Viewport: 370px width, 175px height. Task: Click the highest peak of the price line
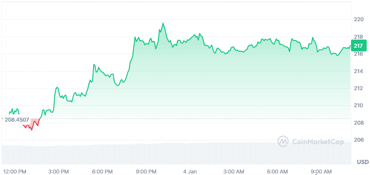[x=163, y=23]
